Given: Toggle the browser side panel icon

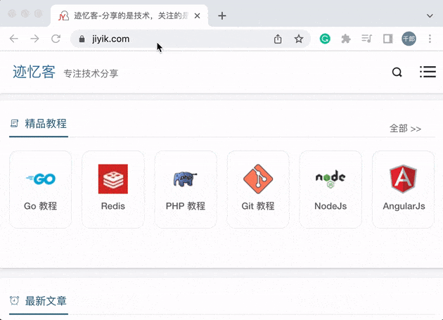Looking at the screenshot, I should [387, 39].
